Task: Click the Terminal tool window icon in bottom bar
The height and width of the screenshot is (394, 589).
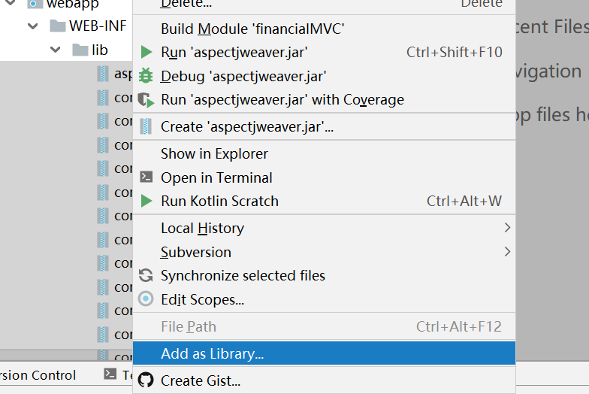Action: click(110, 374)
